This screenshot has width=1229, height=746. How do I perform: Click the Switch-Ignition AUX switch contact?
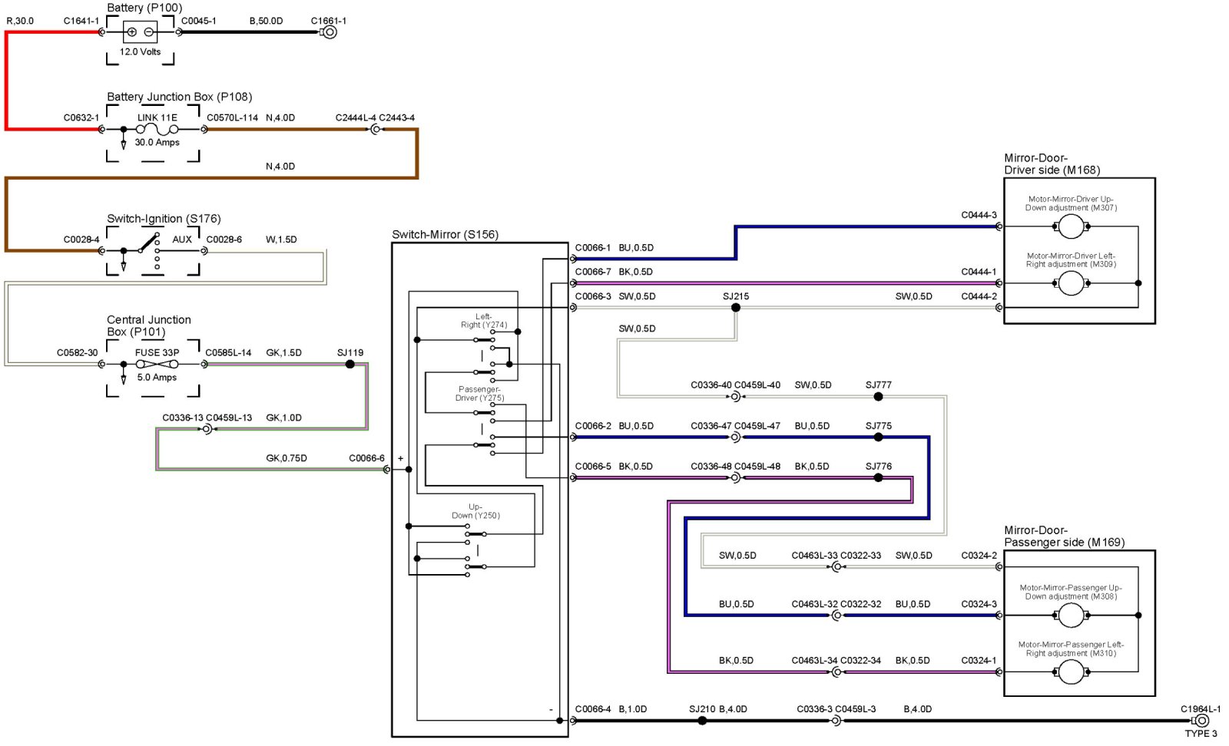tap(150, 244)
